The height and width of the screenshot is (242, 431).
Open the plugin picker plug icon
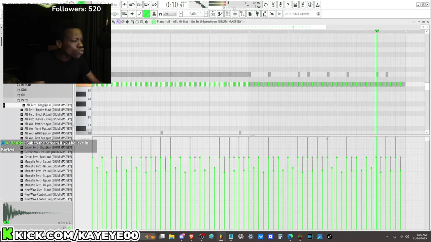257,14
